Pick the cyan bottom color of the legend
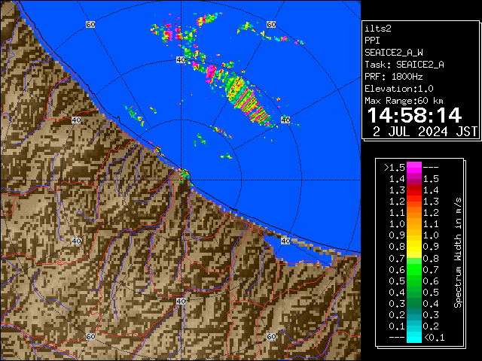Viewport: 482px width, 361px height. (x=414, y=337)
